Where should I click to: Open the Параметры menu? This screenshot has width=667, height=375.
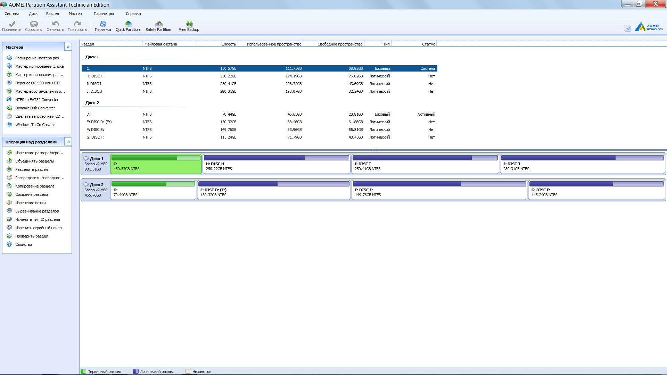click(104, 14)
